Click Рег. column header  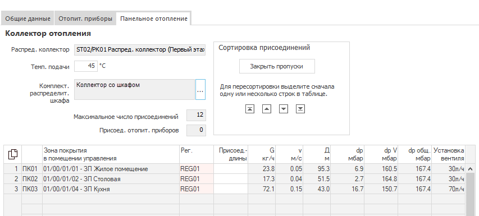(x=197, y=154)
